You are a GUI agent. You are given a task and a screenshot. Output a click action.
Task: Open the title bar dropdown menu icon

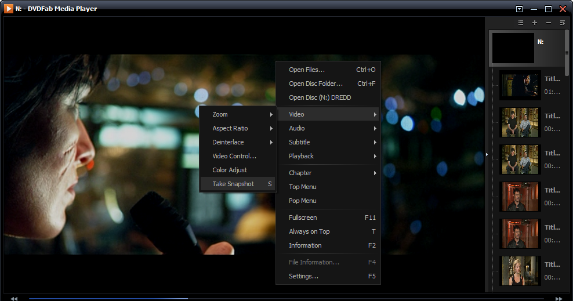(x=519, y=9)
